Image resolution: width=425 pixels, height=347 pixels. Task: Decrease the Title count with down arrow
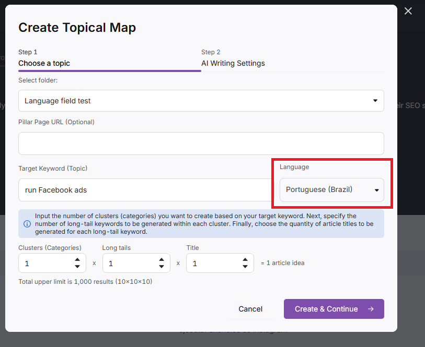(245, 267)
